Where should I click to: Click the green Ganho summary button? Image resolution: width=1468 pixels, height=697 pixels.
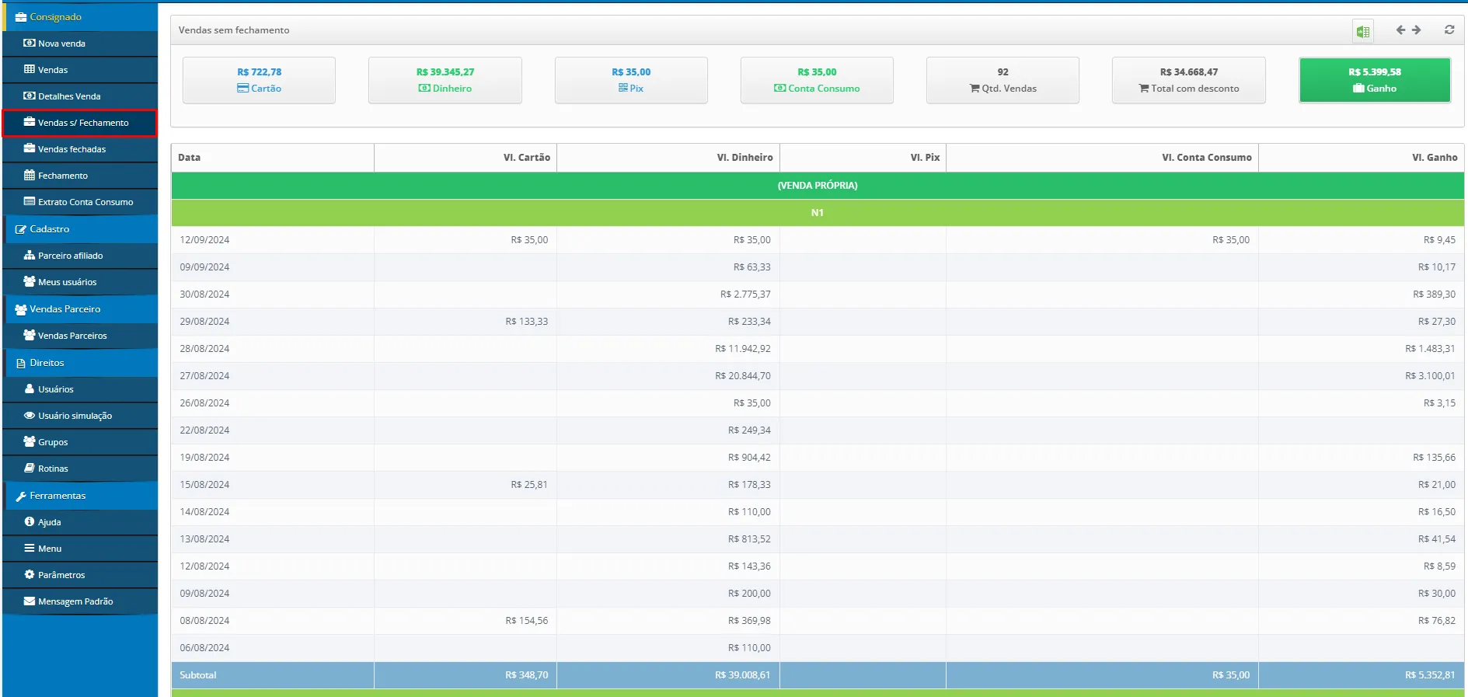click(x=1374, y=80)
